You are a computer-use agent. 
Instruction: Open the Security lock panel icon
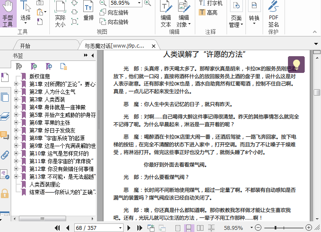tap(4, 193)
